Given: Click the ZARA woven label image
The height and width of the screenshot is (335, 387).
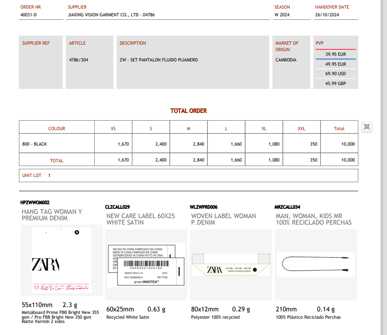Looking at the screenshot, I should [231, 265].
